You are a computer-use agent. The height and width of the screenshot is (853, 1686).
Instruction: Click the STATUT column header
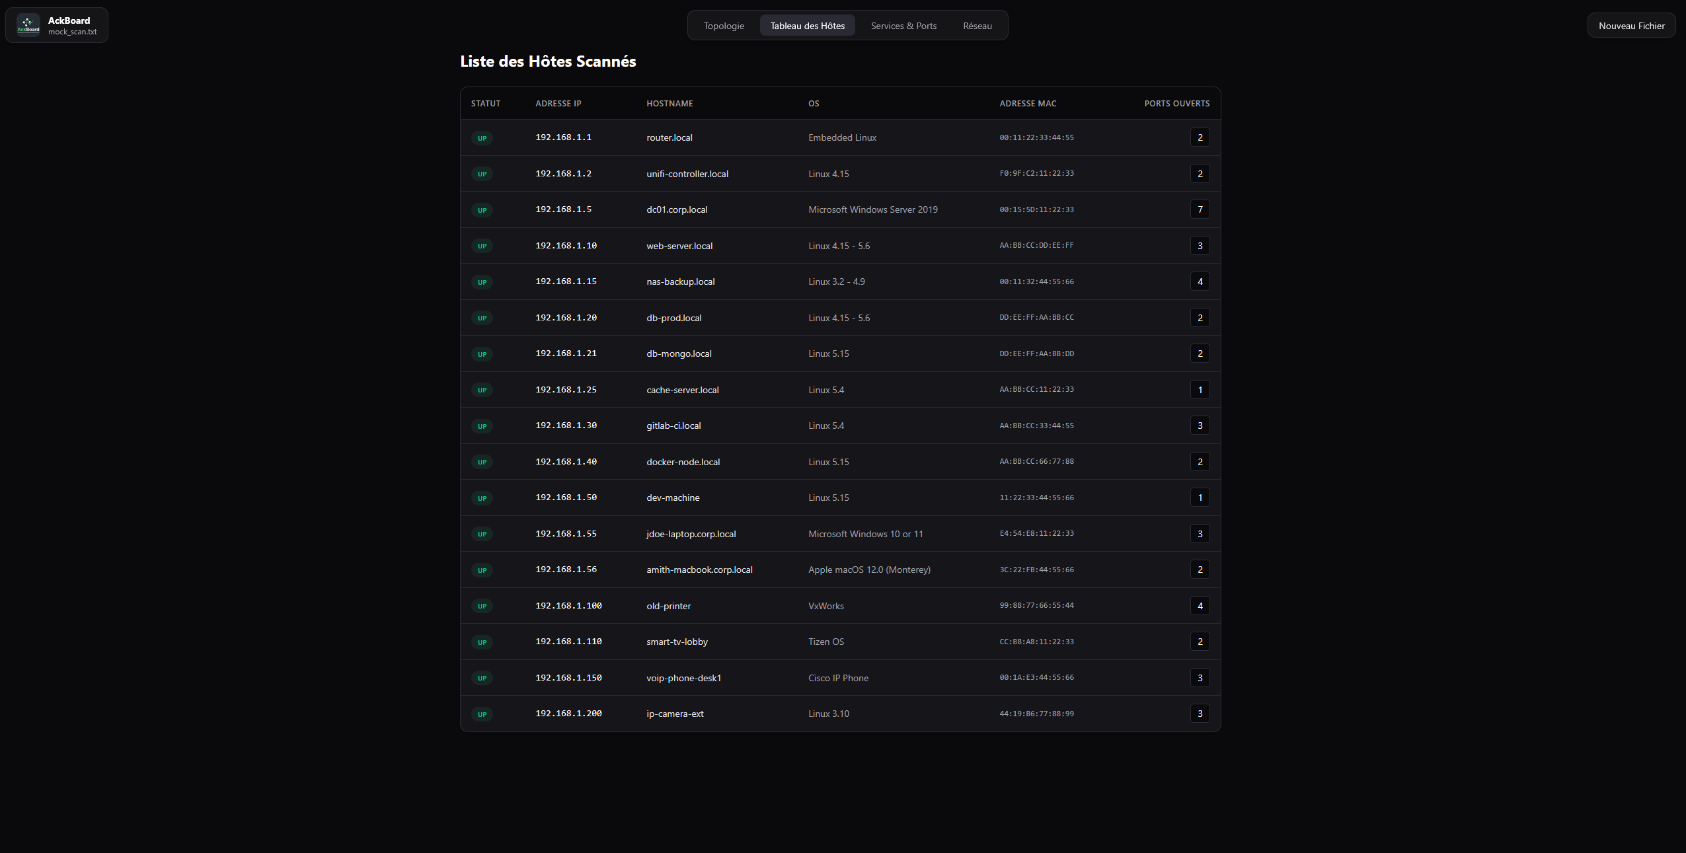(486, 104)
